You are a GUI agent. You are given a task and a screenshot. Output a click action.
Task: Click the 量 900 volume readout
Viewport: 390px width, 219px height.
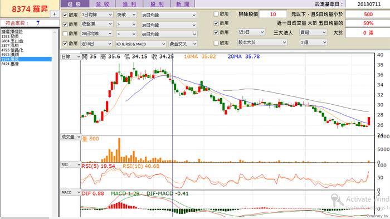tap(90, 139)
